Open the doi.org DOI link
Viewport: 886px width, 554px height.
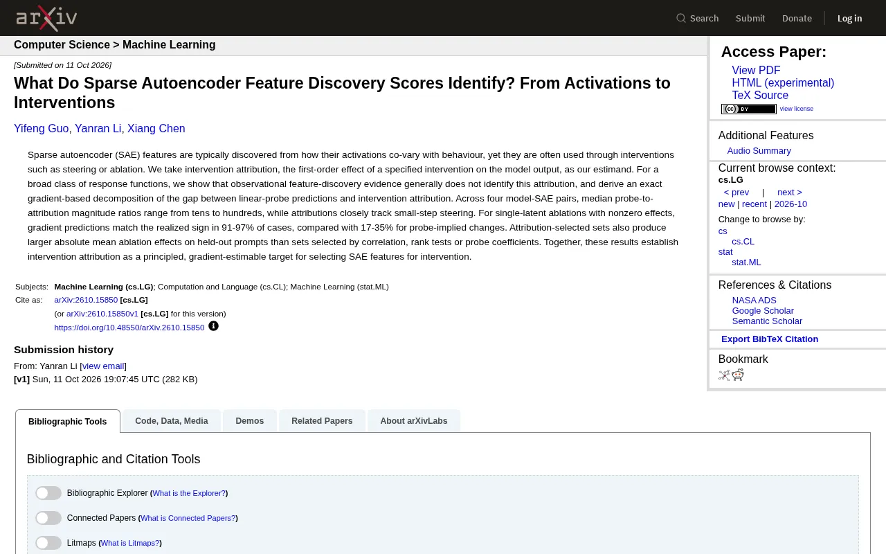tap(129, 328)
